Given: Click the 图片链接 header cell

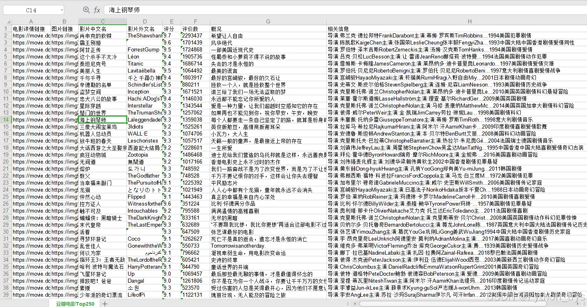Looking at the screenshot, I should click(64, 29).
